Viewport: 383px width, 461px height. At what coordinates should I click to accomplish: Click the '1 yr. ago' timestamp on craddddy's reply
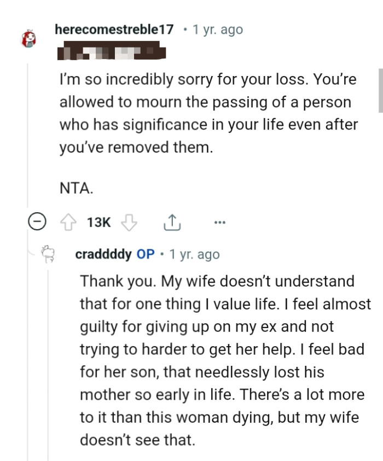tap(195, 254)
